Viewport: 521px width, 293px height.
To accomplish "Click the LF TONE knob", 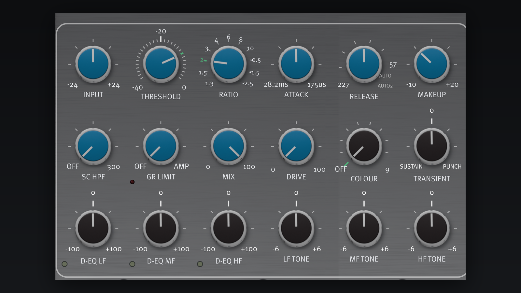I will pos(296,228).
